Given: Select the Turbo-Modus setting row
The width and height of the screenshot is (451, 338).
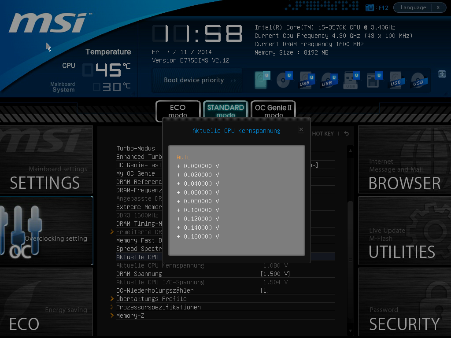Looking at the screenshot, I should 139,148.
